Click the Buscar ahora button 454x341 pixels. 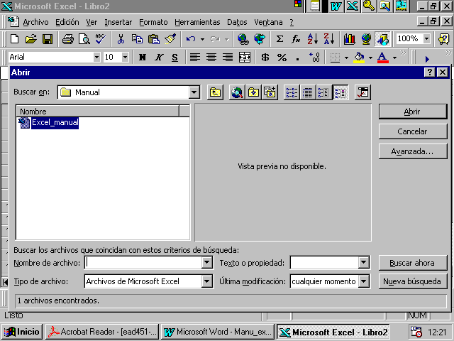click(413, 263)
